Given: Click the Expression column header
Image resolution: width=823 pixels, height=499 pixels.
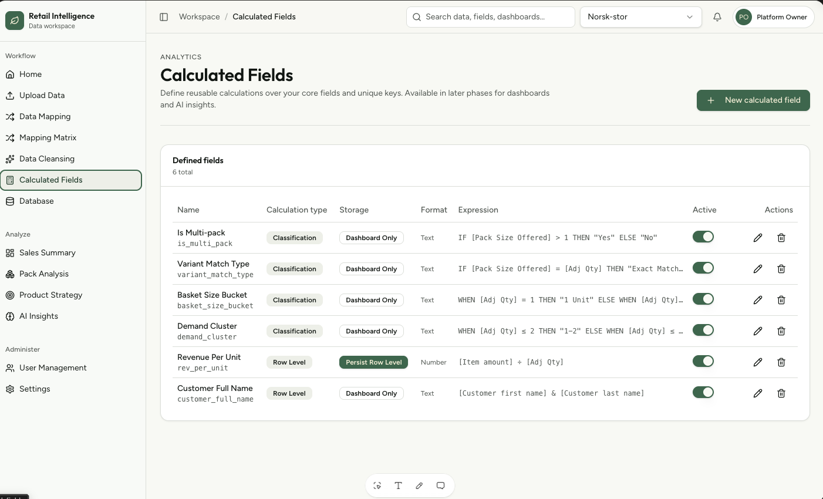Looking at the screenshot, I should point(478,210).
